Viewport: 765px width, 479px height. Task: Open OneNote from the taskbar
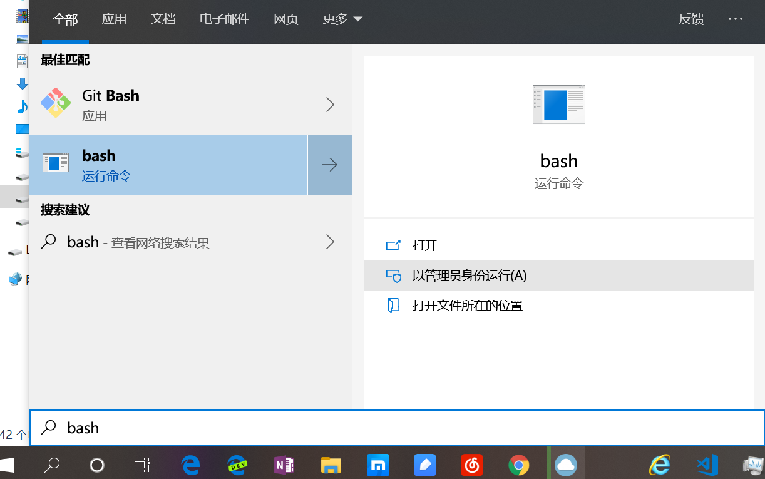(284, 465)
